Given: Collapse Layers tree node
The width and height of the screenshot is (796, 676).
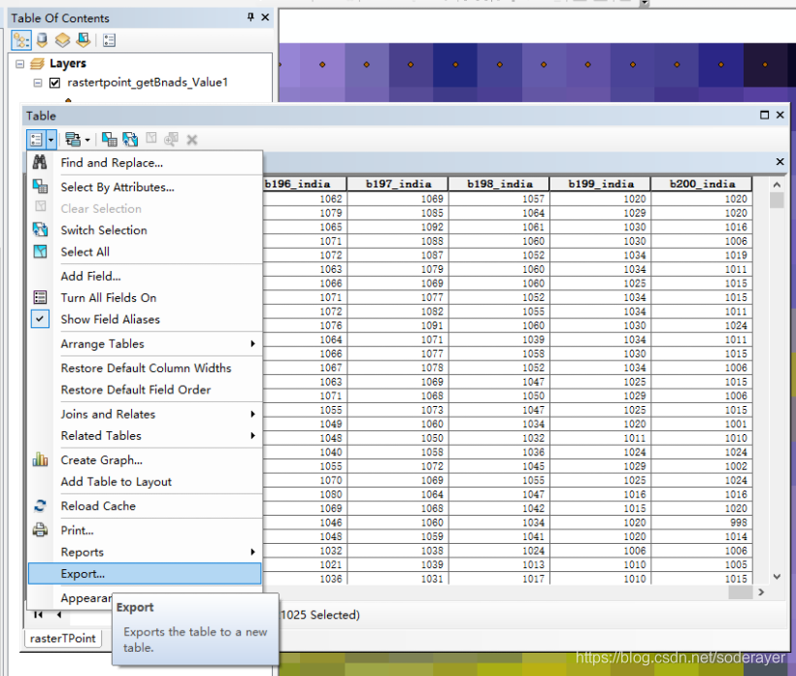Looking at the screenshot, I should point(19,64).
